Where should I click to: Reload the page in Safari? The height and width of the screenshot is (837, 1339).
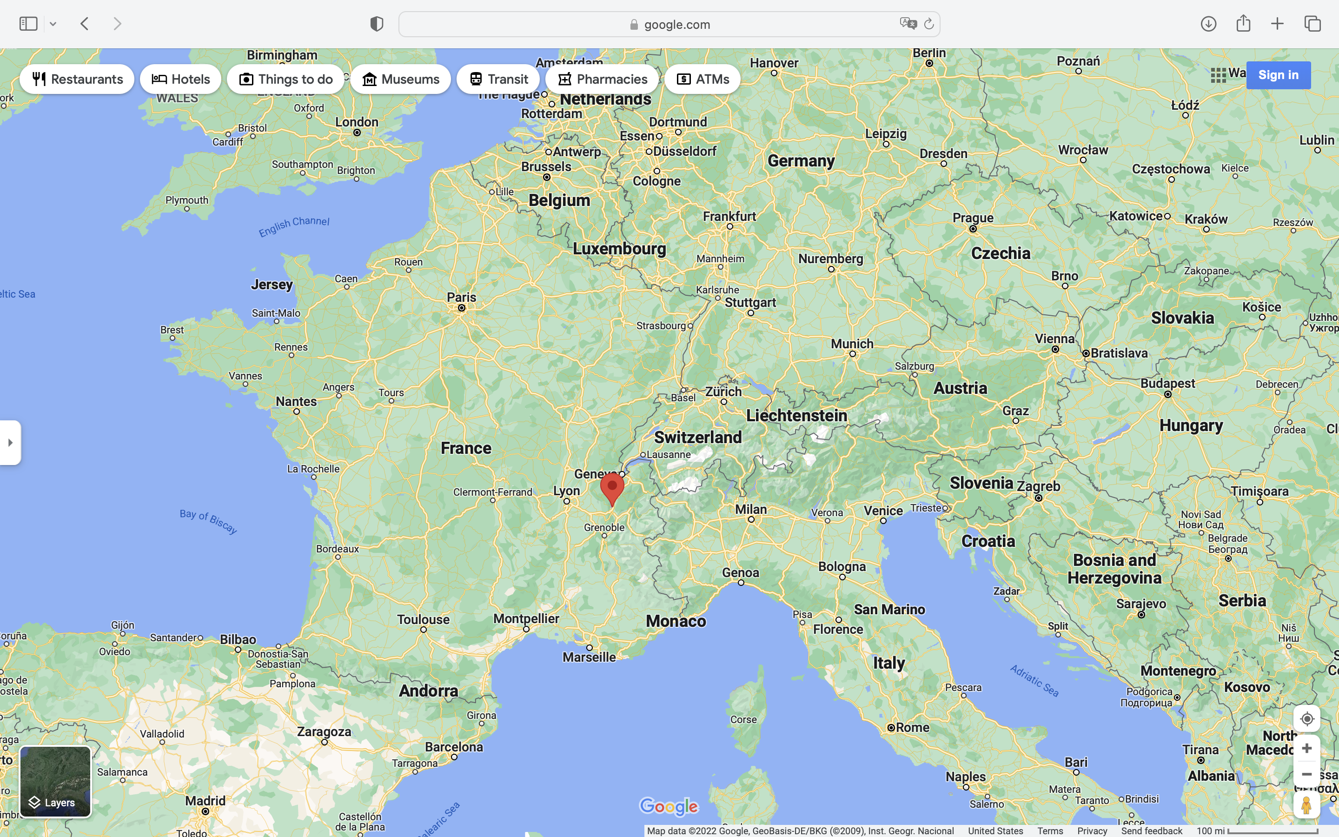coord(929,24)
